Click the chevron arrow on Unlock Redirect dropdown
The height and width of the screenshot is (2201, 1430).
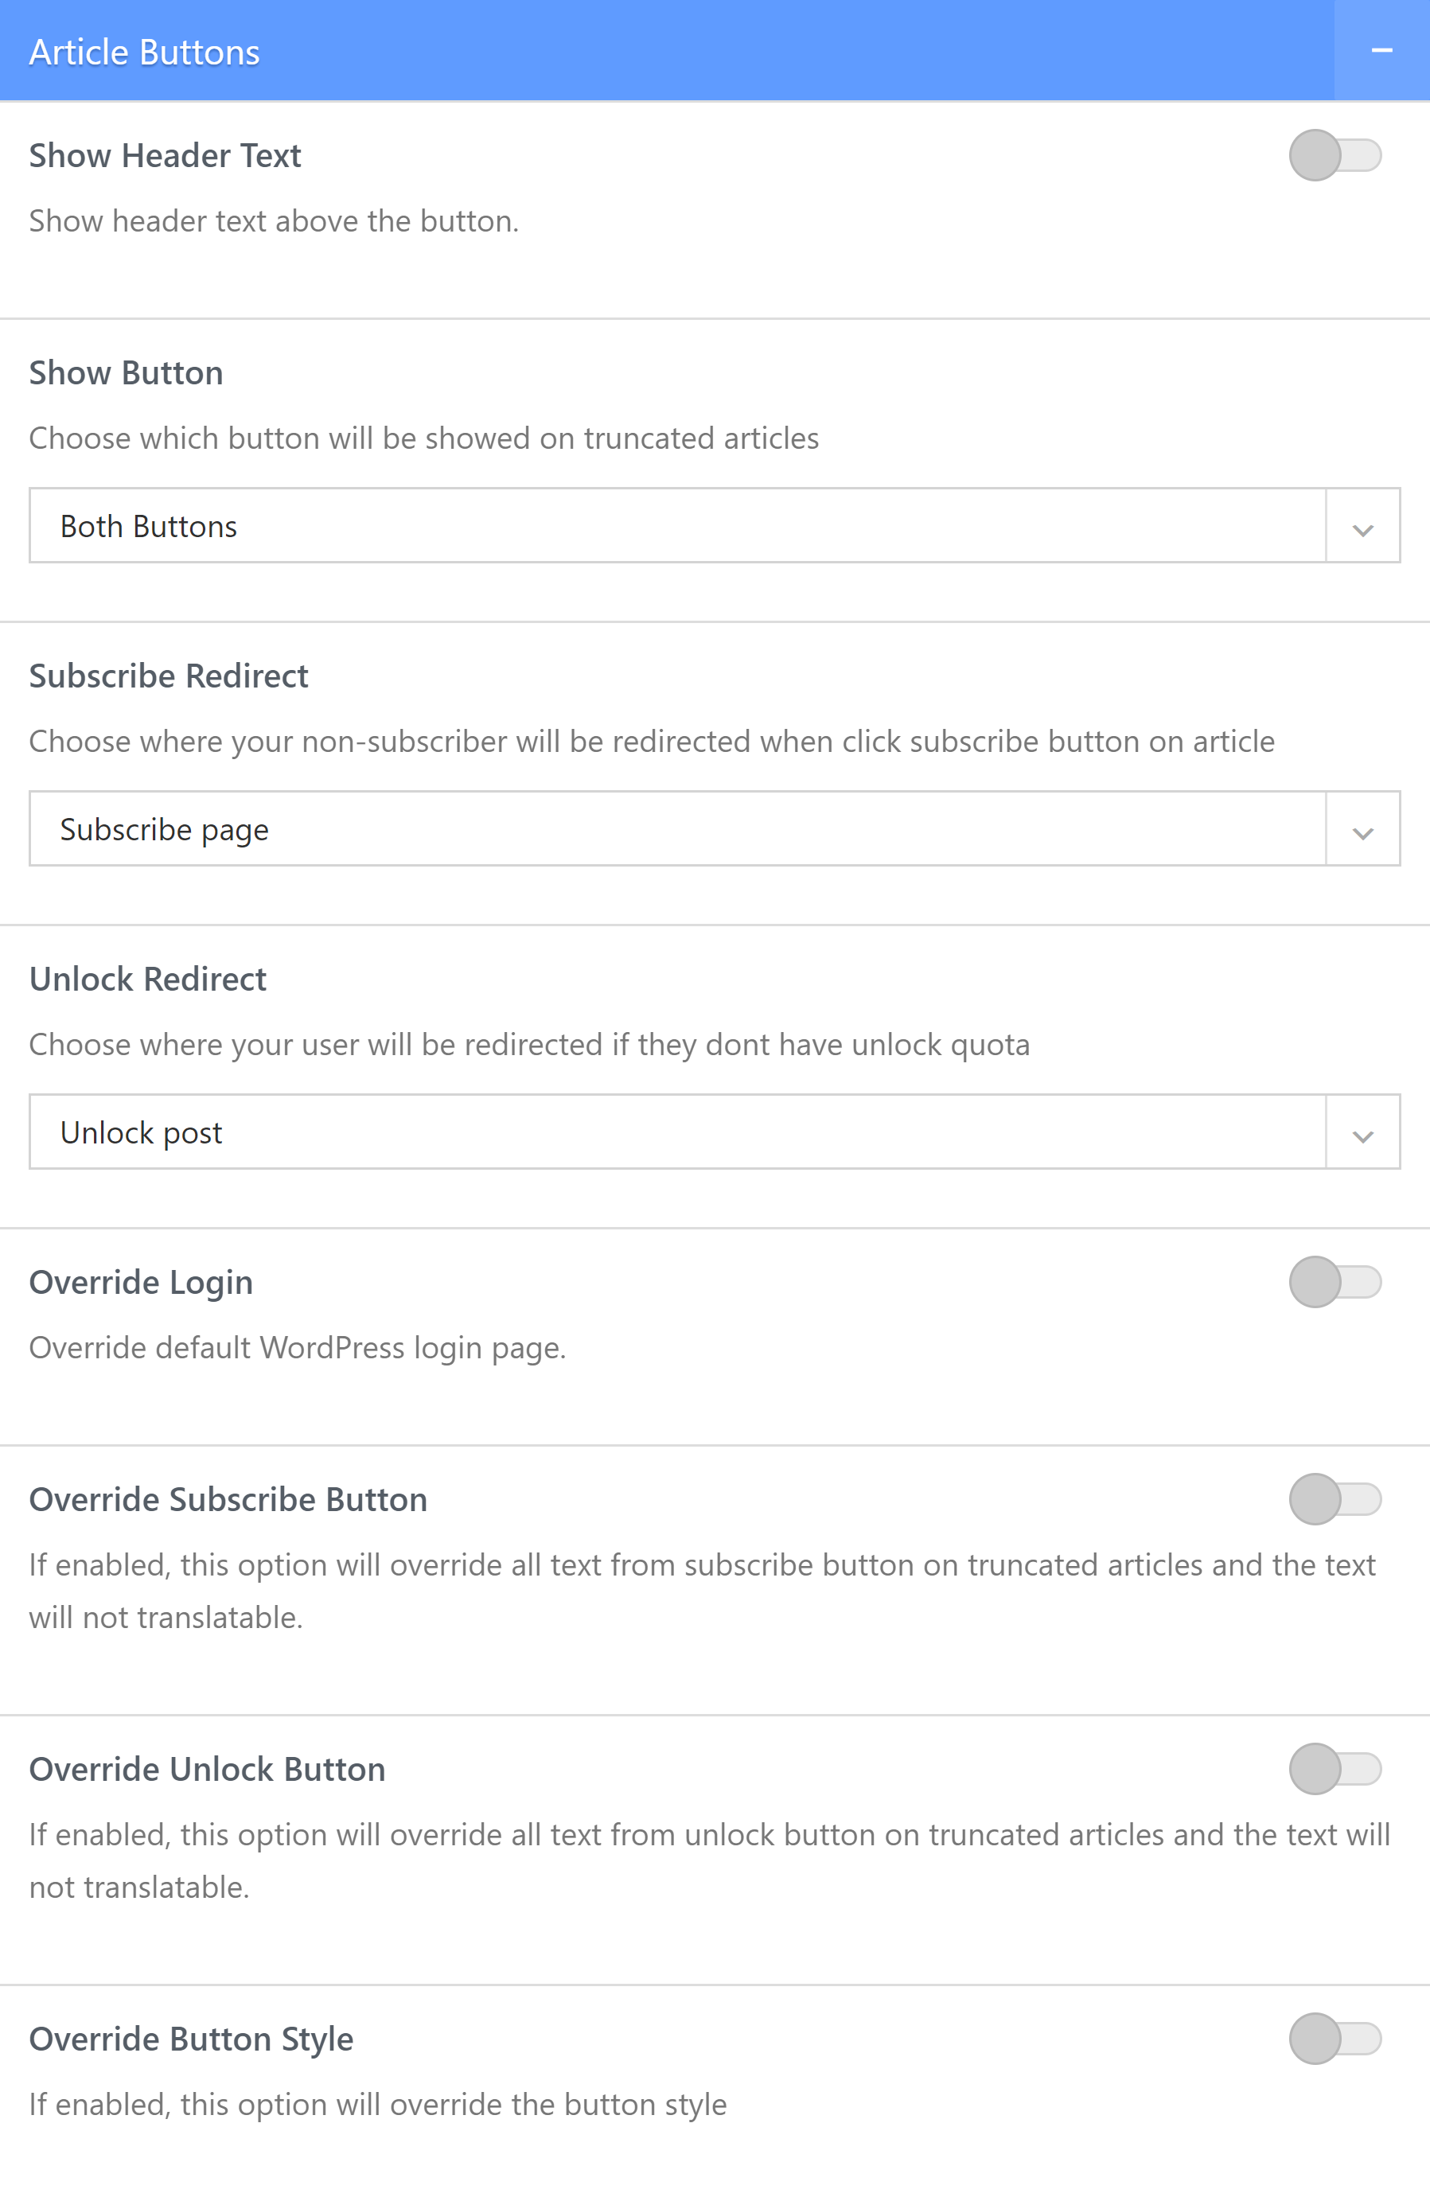(x=1362, y=1134)
